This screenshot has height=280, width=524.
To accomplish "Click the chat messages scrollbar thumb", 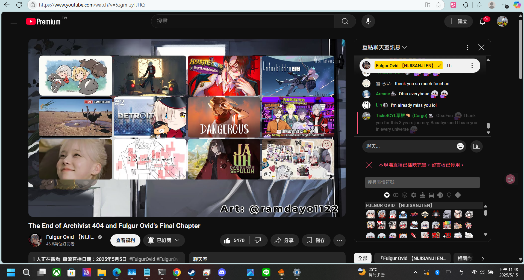I will pos(488,126).
